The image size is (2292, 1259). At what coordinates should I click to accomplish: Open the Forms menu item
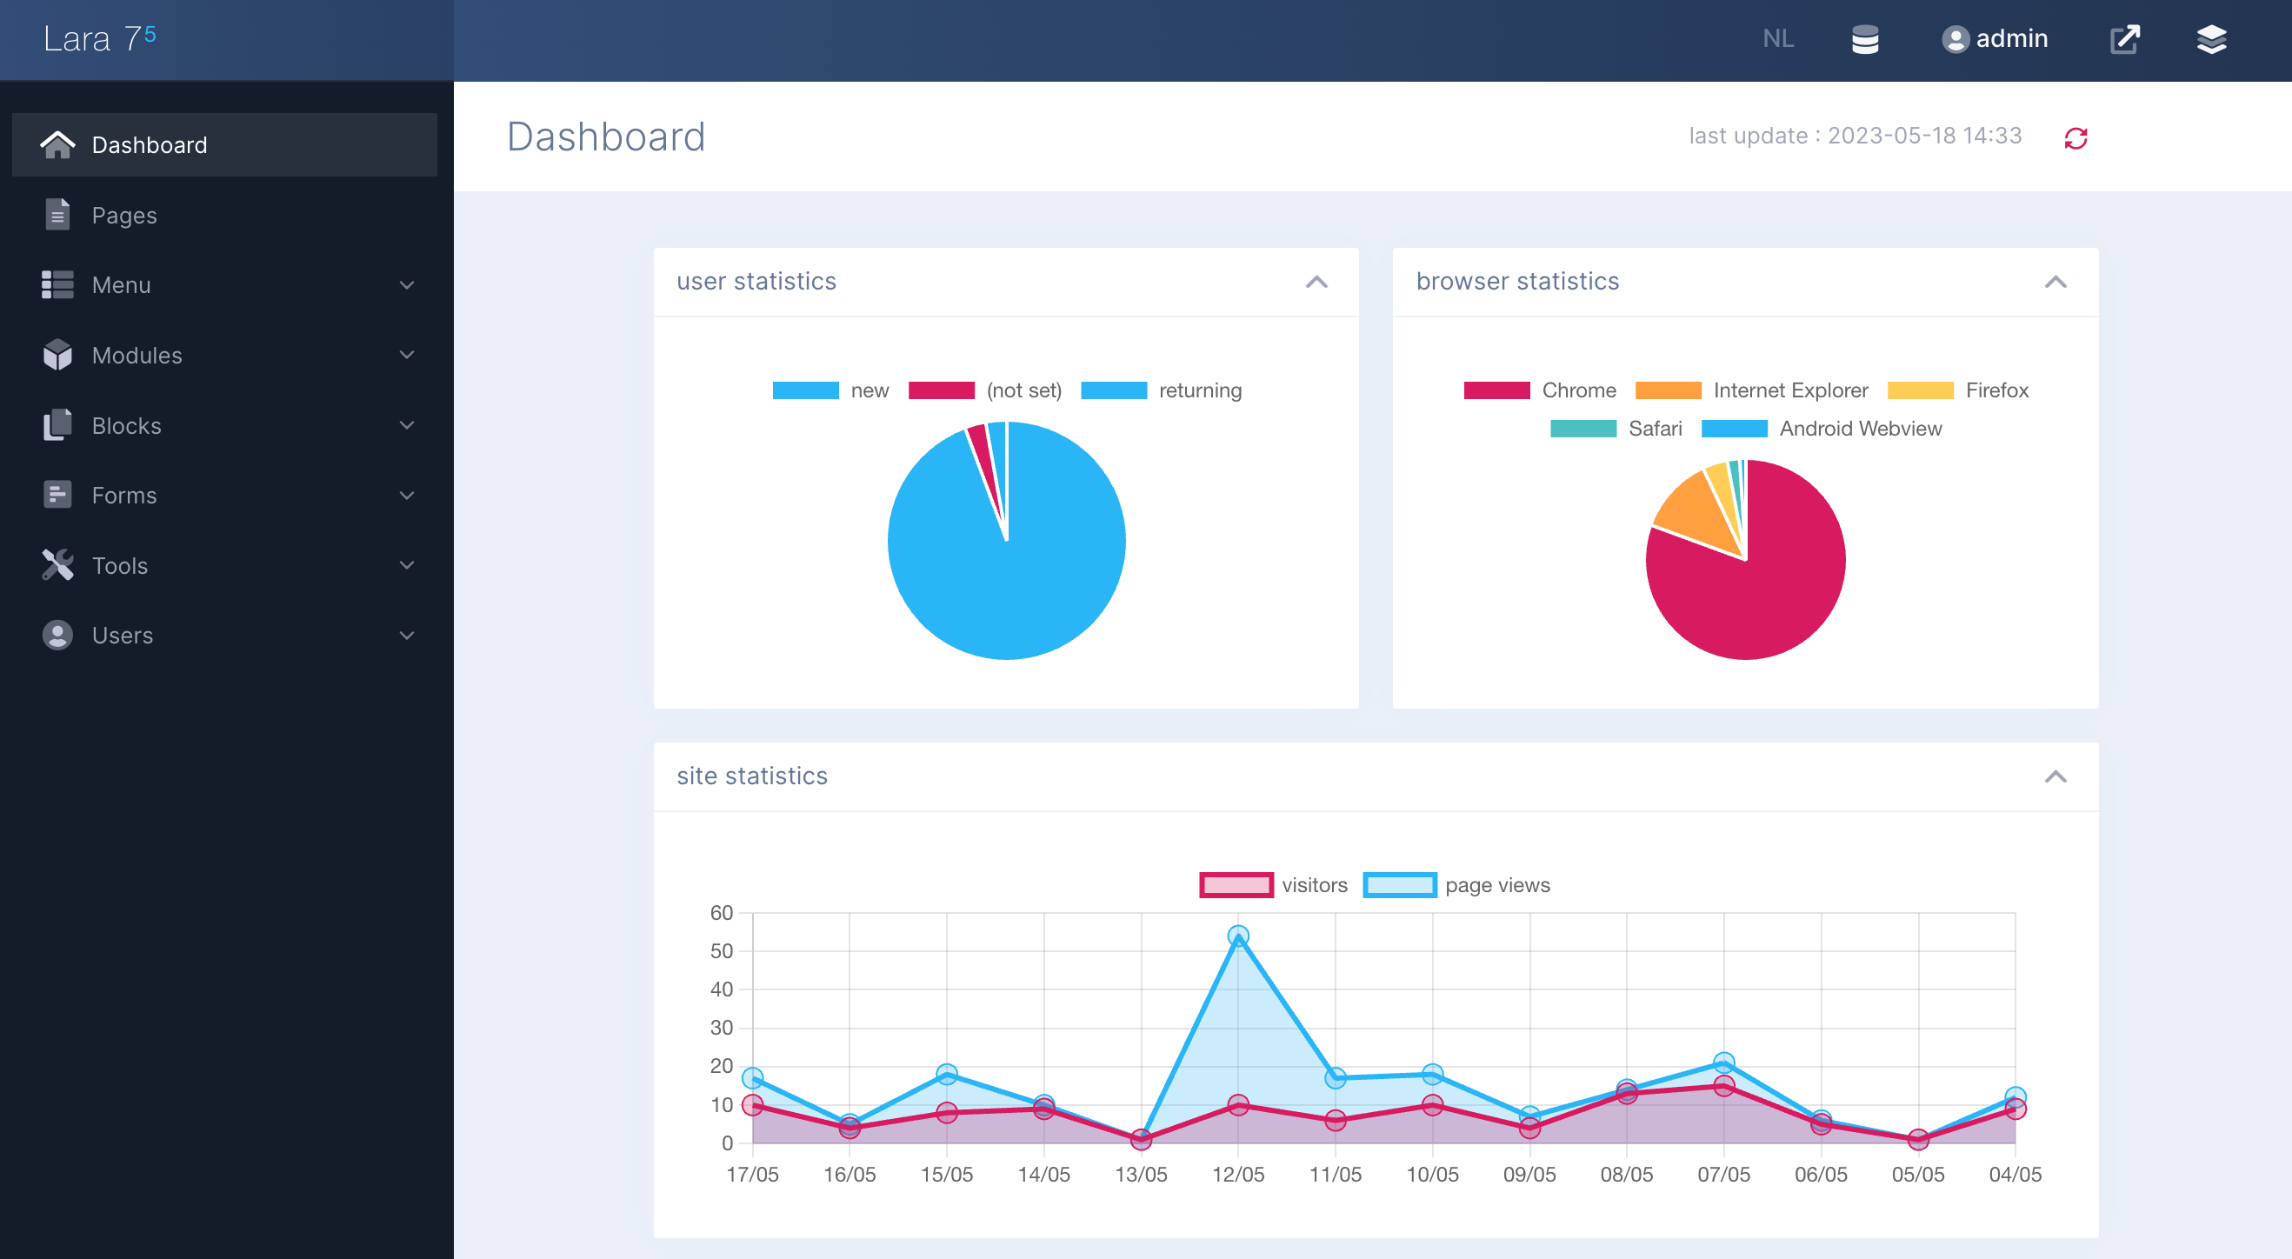tap(124, 495)
